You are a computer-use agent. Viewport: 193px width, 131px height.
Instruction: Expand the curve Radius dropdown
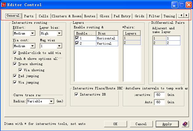coord(51,101)
